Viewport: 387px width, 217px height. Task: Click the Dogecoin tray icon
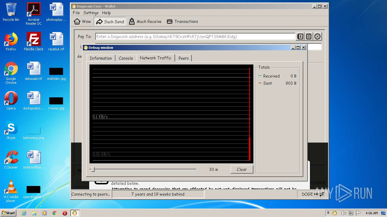click(x=335, y=213)
